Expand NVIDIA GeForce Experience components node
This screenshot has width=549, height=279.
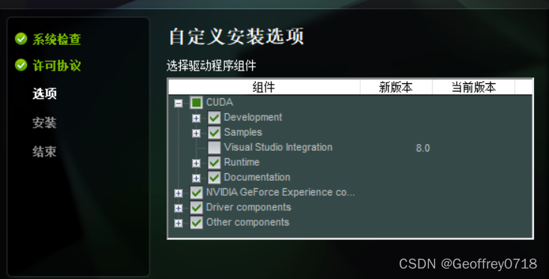point(178,193)
